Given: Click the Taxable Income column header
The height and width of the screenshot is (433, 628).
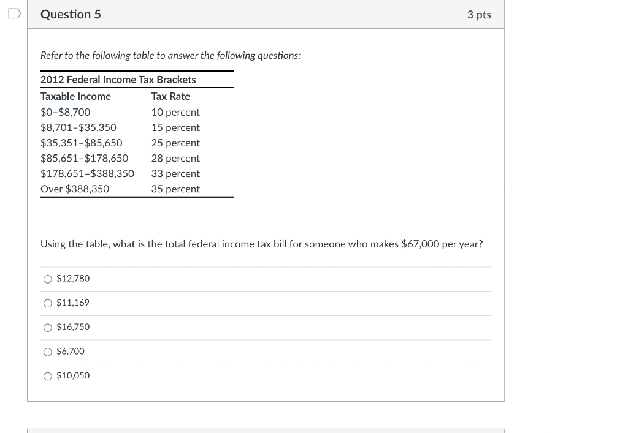Looking at the screenshot, I should pos(75,96).
